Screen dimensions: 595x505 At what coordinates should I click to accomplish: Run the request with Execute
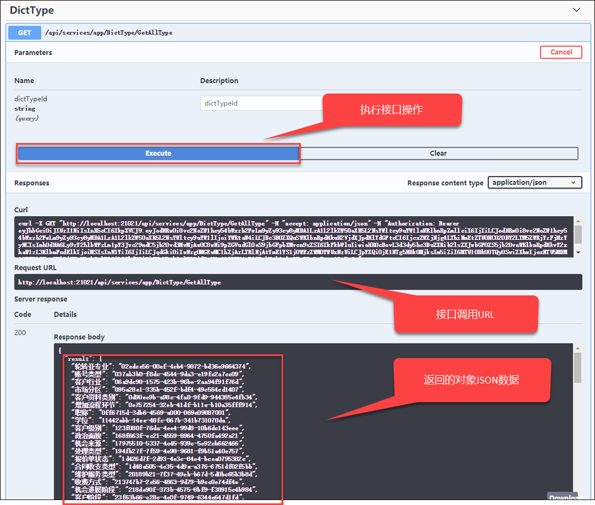click(x=158, y=153)
